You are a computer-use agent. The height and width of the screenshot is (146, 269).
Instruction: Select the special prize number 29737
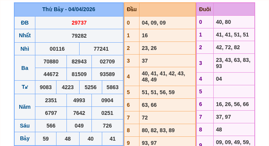tap(79, 23)
